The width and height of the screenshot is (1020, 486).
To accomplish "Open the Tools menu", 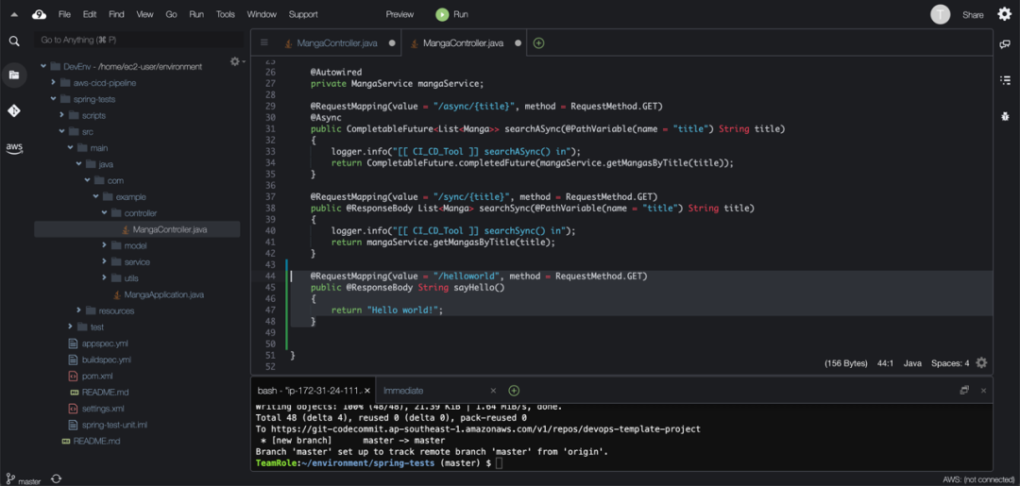I will point(225,14).
